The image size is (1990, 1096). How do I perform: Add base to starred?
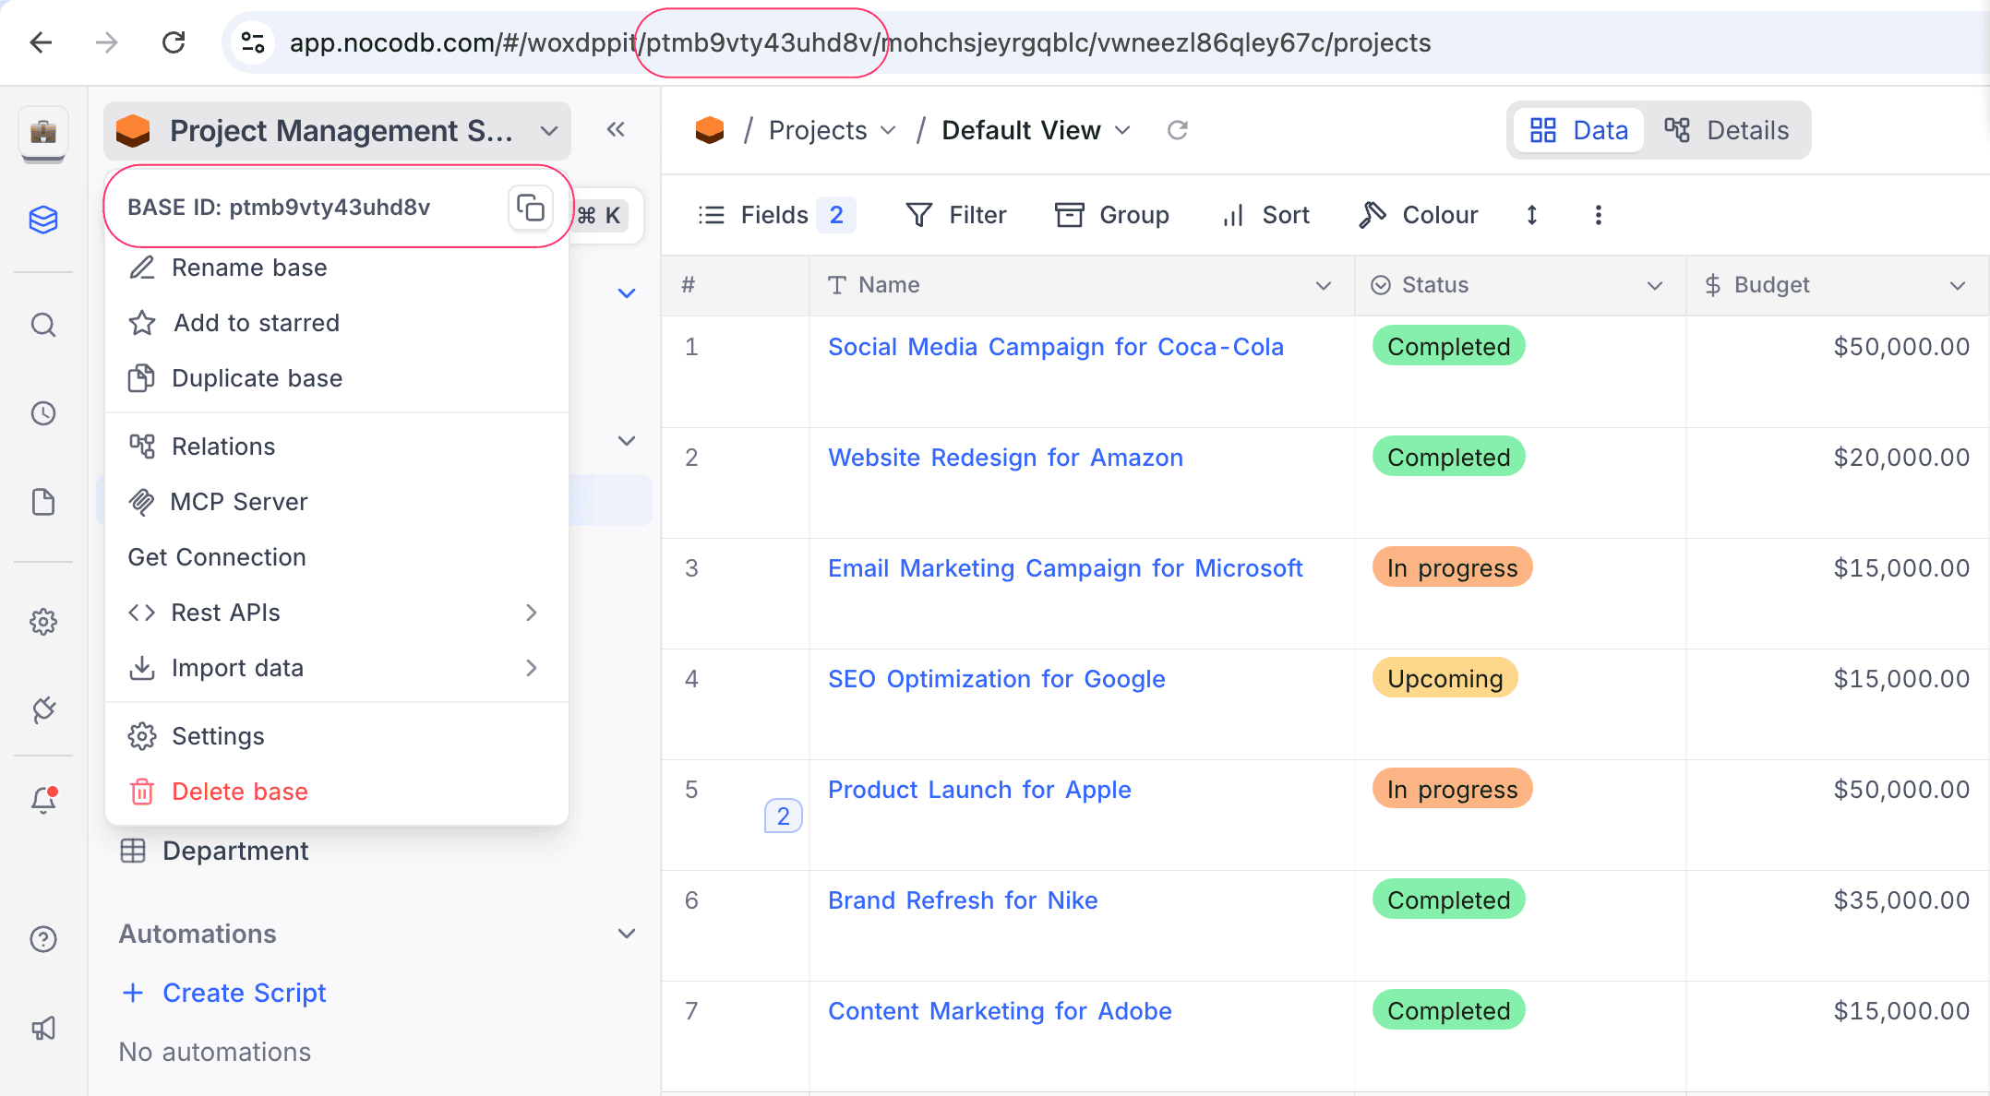coord(256,323)
